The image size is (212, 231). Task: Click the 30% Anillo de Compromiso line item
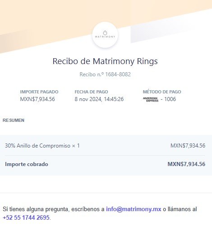(x=42, y=146)
